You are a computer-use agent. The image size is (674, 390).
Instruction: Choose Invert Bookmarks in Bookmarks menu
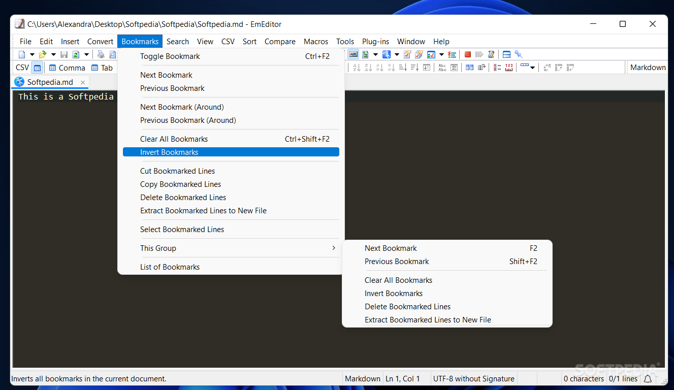point(231,152)
